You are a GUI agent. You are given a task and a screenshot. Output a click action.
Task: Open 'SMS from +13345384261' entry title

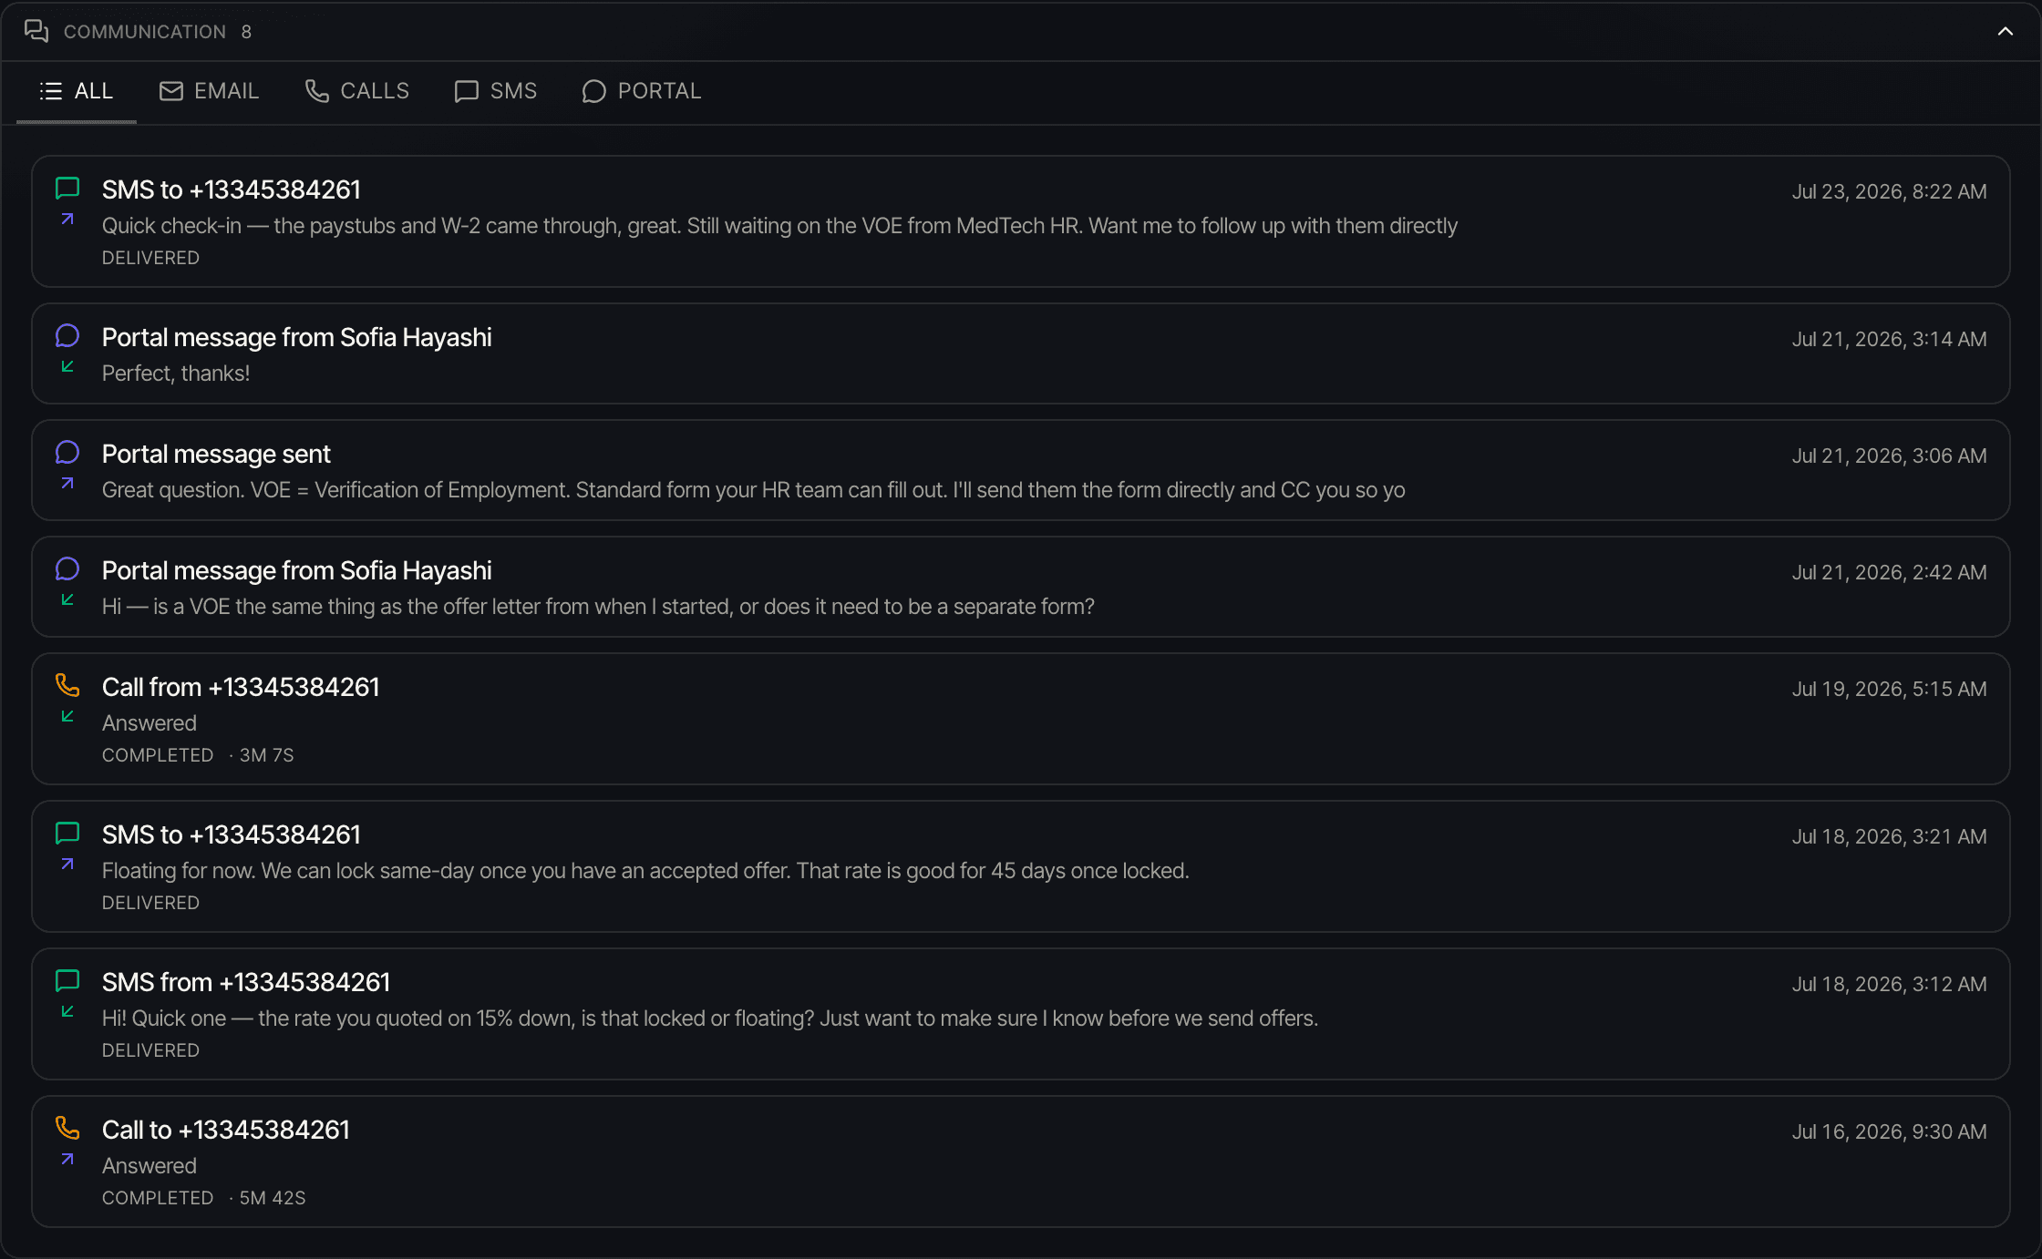(246, 982)
